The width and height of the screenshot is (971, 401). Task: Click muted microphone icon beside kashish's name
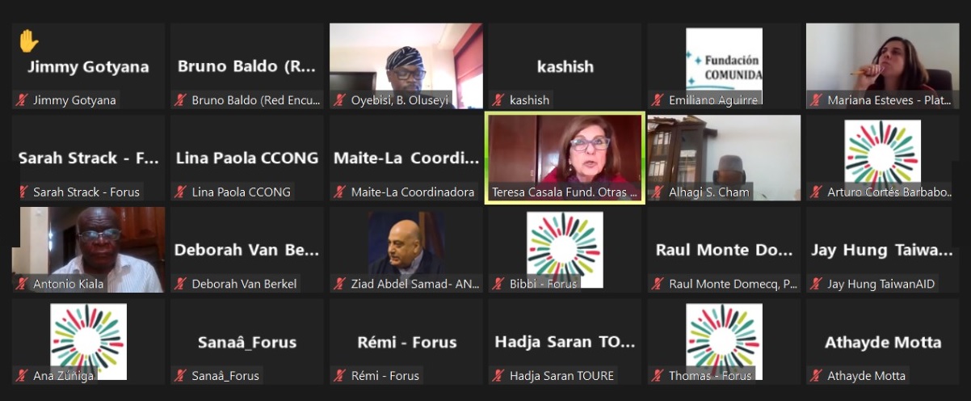pos(500,100)
